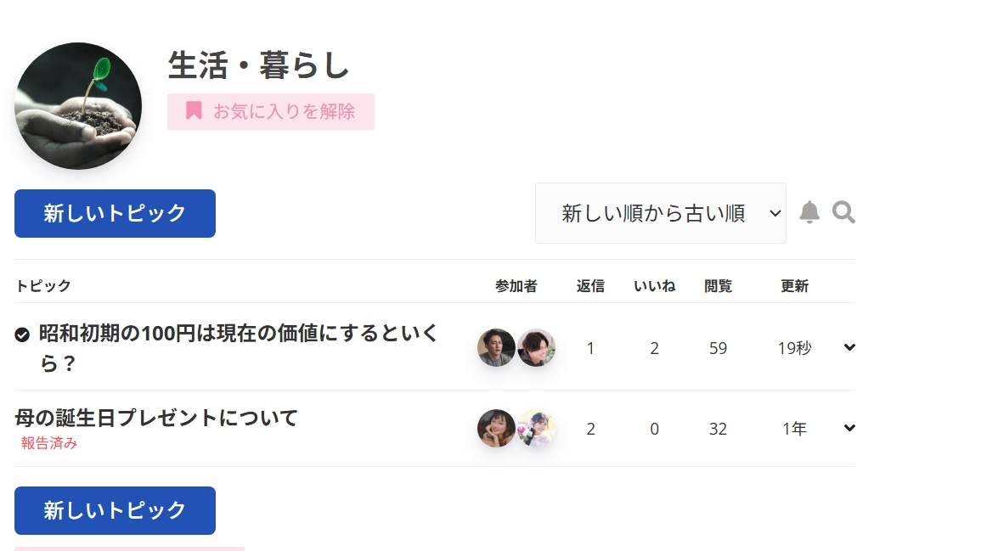Click the 報告済み label
981x551 pixels.
point(49,443)
